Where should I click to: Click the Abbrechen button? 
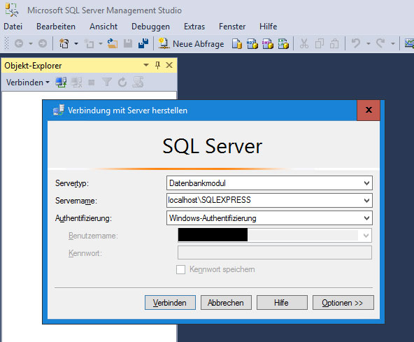[x=226, y=303]
